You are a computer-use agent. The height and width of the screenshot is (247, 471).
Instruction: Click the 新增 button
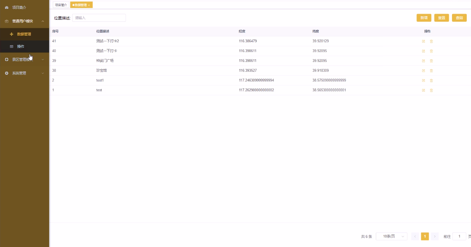[x=424, y=18]
